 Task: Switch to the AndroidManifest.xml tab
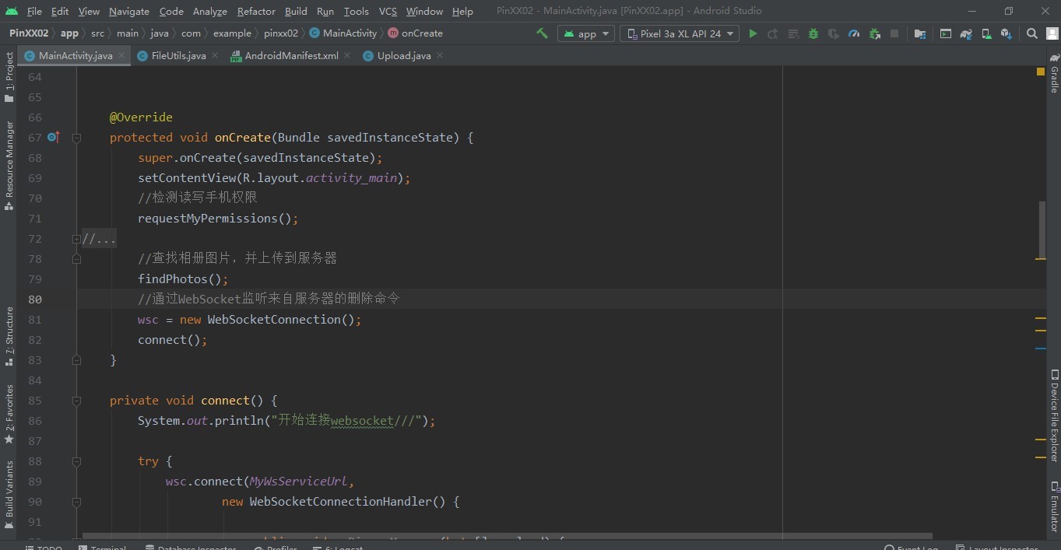point(291,56)
